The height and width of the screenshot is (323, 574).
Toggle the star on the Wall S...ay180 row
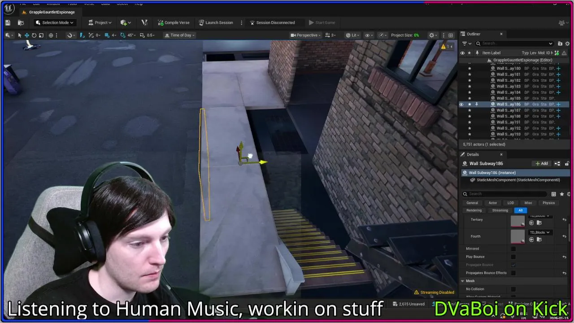click(x=470, y=69)
